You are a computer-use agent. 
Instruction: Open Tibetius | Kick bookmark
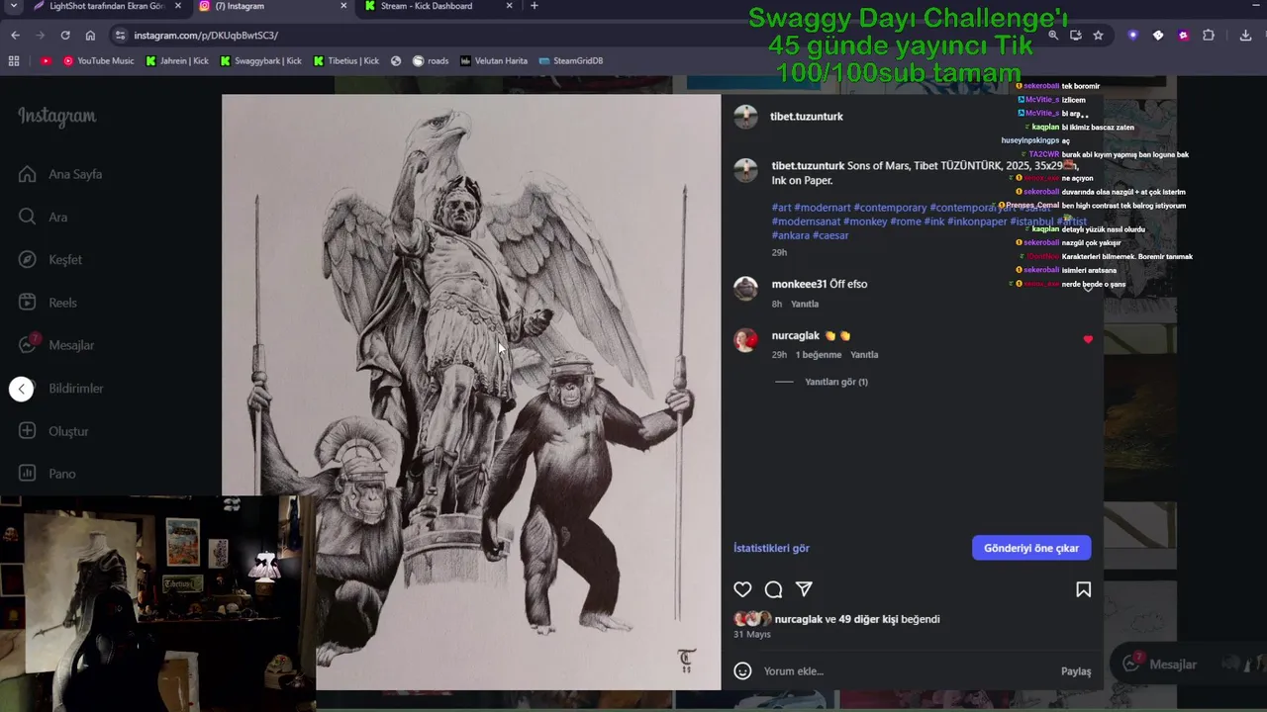[346, 61]
